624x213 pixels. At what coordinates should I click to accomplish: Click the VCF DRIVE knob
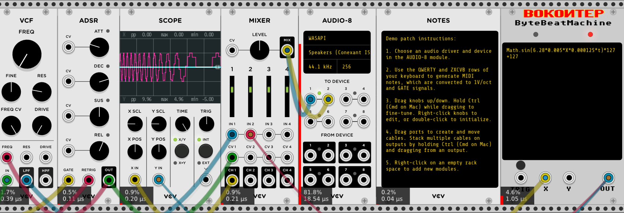42,126
